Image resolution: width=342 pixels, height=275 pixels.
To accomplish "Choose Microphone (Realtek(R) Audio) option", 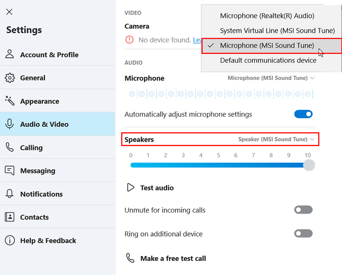I will pyautogui.click(x=271, y=16).
